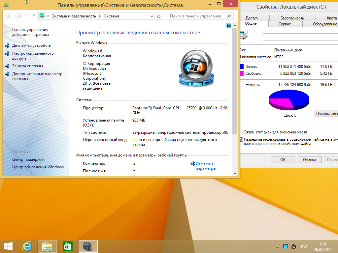This screenshot has height=253, width=338.
Task: Show hidden tray icons arrow
Action: click(277, 247)
